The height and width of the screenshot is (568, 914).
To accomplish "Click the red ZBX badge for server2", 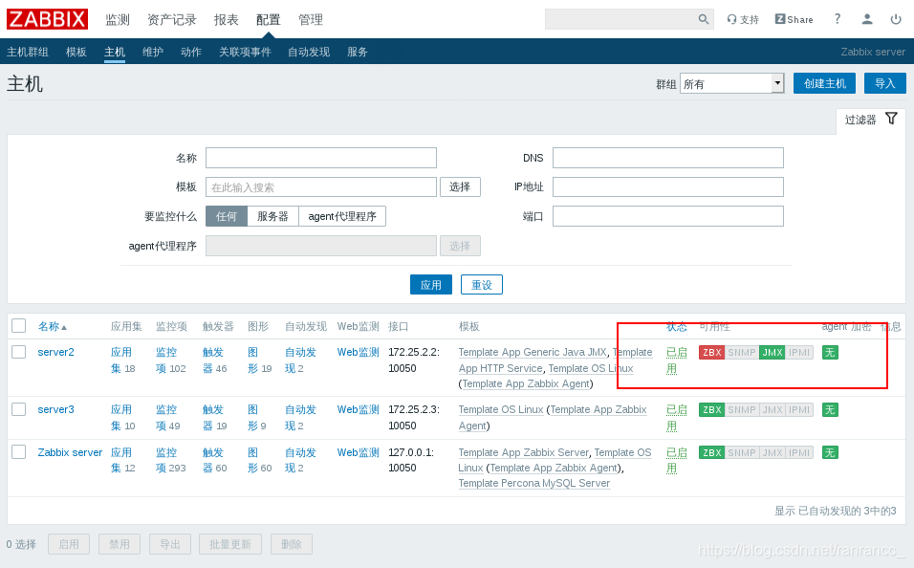I will click(x=711, y=352).
